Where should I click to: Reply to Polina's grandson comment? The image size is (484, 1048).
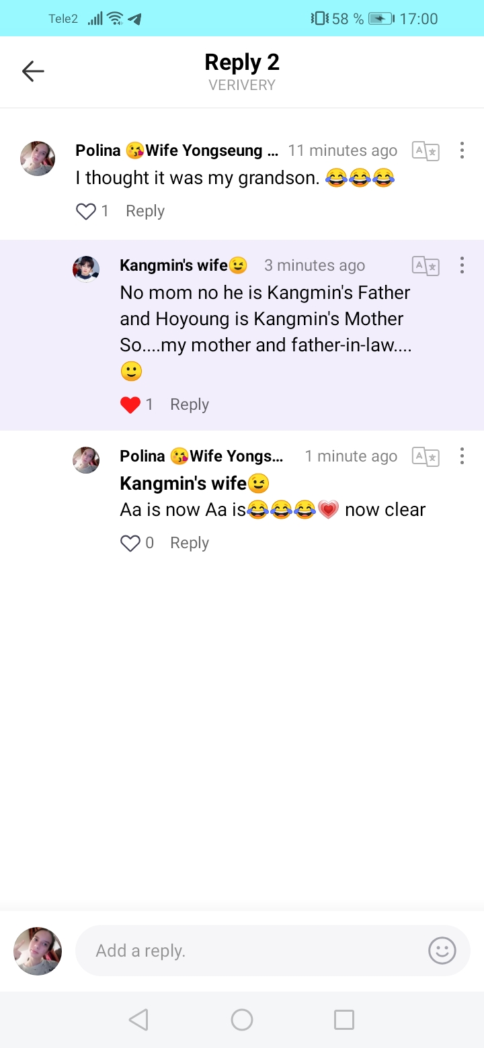(x=145, y=211)
